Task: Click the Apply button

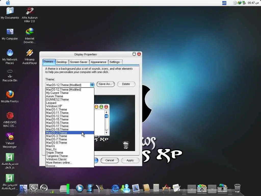Action: [x=130, y=160]
